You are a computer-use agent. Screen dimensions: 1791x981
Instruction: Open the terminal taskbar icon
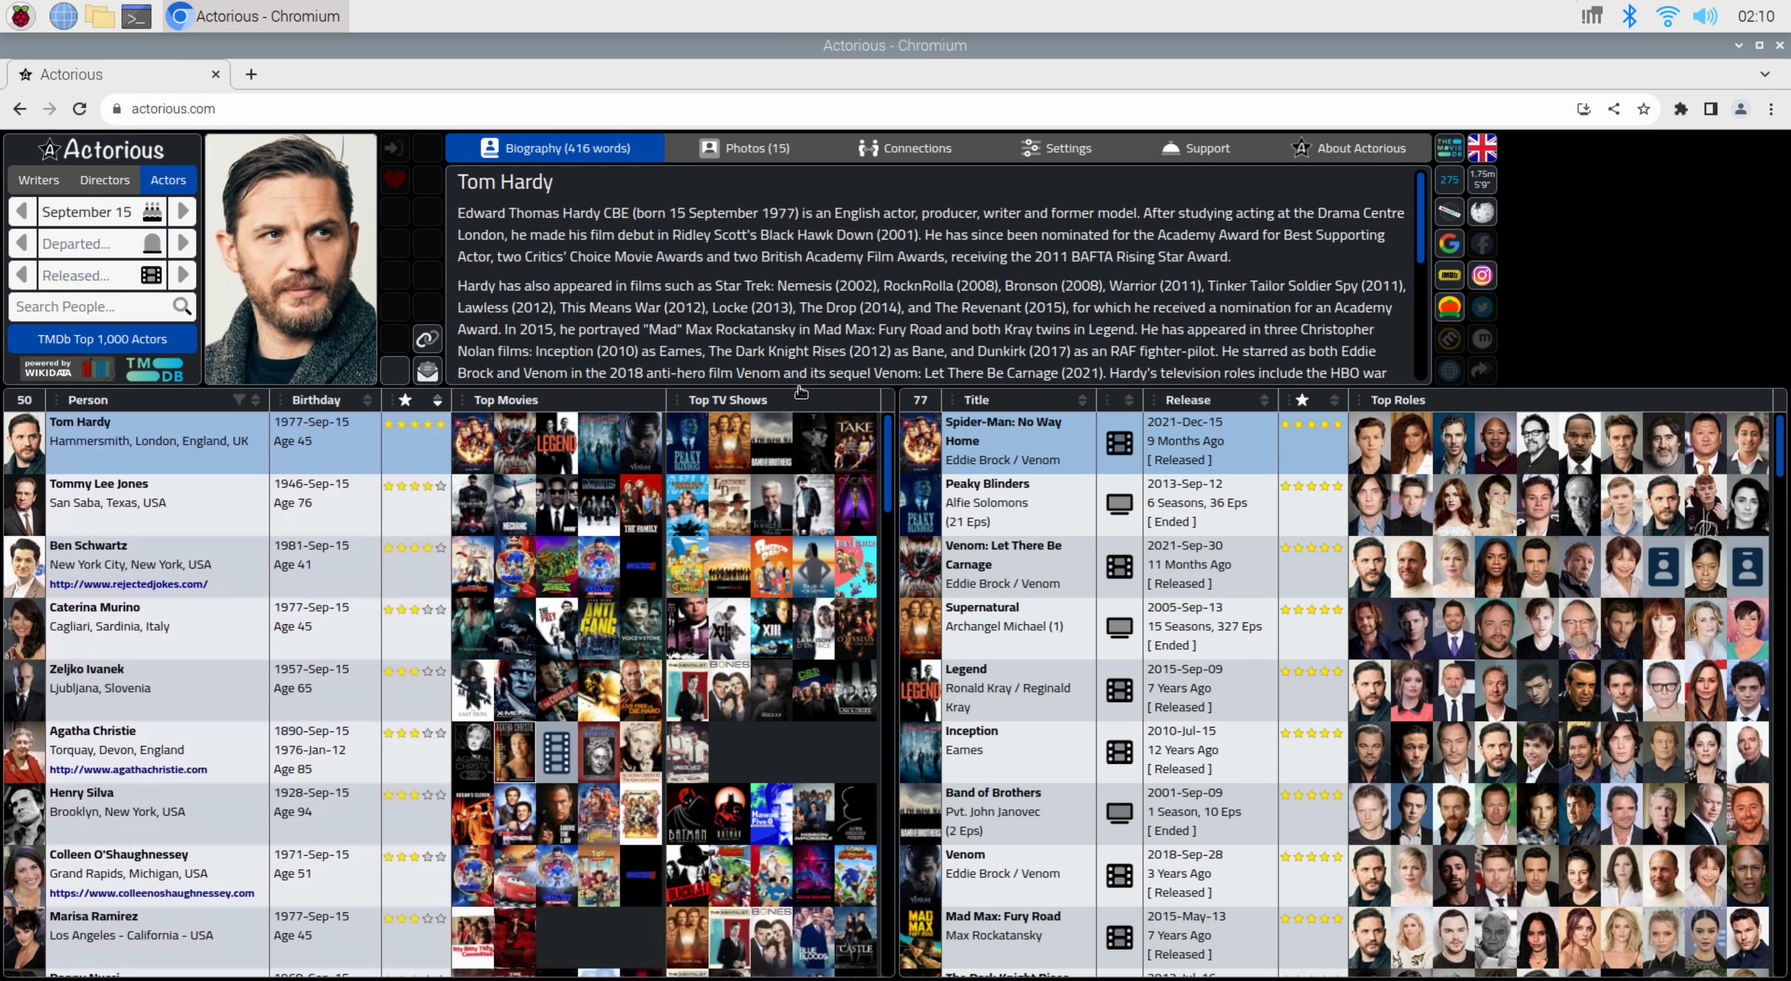[x=136, y=16]
